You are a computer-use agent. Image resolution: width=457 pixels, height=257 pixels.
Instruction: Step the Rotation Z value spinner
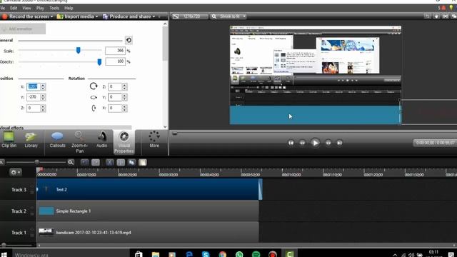point(124,86)
